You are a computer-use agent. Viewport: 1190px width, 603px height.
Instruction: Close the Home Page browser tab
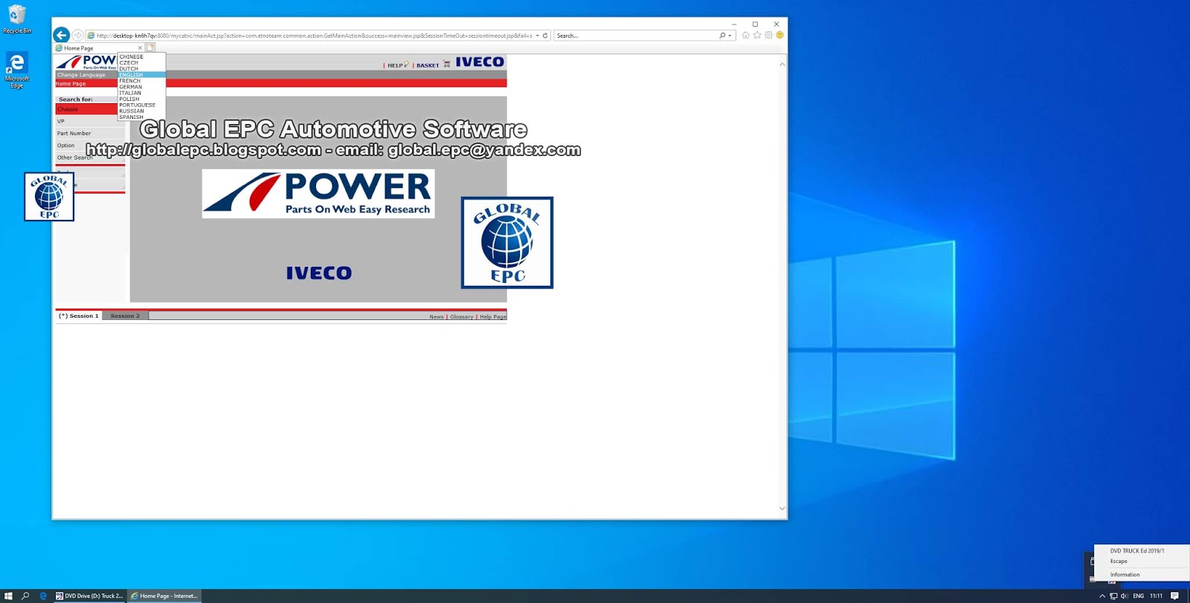point(140,48)
